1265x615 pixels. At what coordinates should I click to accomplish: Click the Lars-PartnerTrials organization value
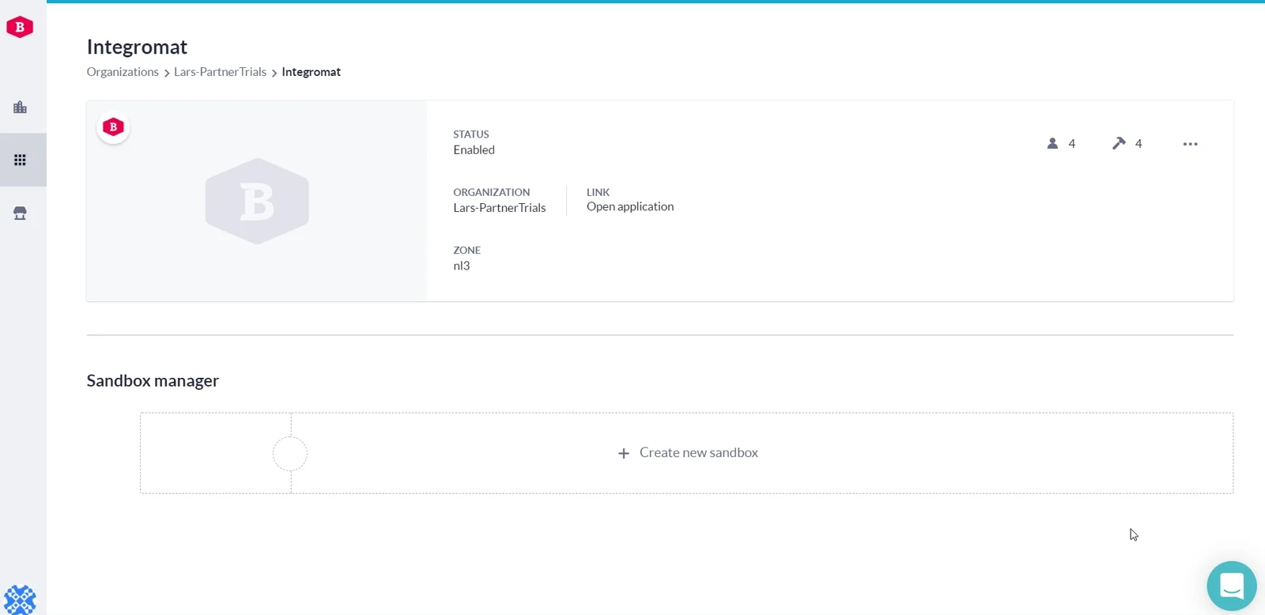500,208
